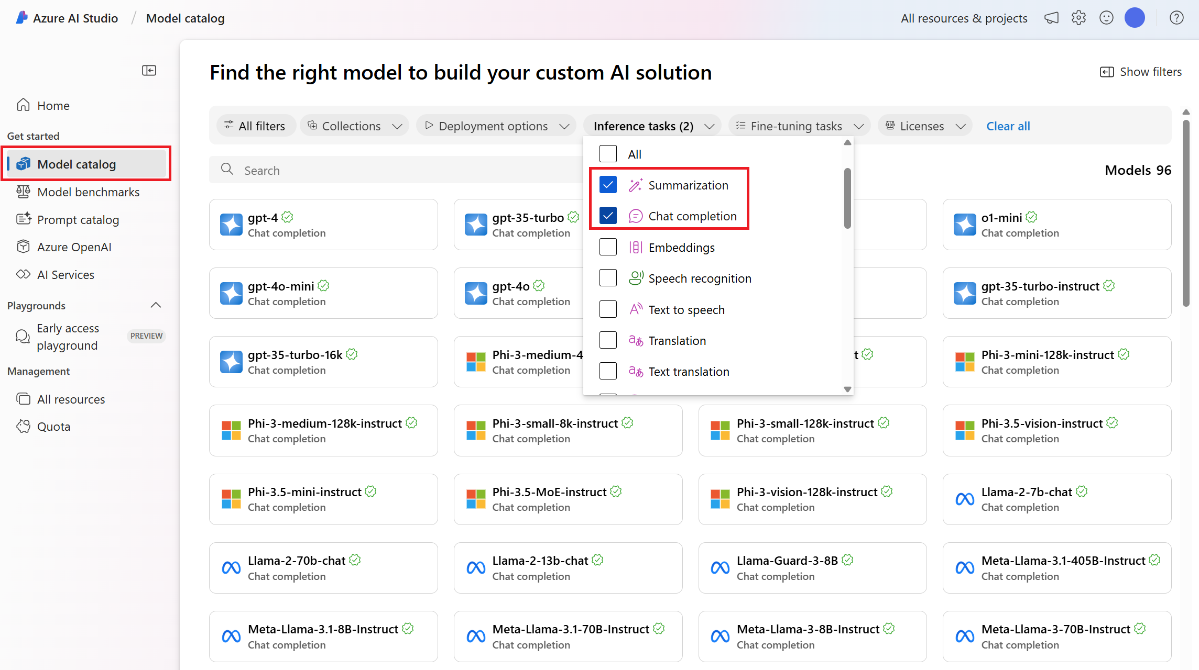1199x670 pixels.
Task: Click the Model catalog breadcrumb
Action: point(185,18)
